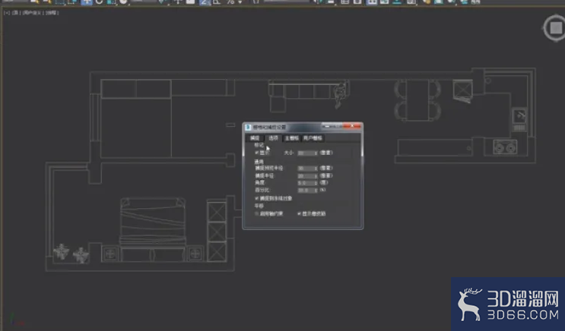Image resolution: width=565 pixels, height=331 pixels.
Task: Toggle the Angle Snap button
Action: point(217,2)
